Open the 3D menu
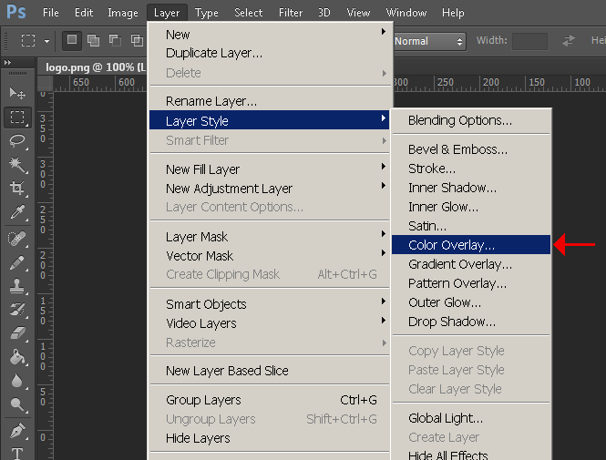This screenshot has width=606, height=460. 324,13
